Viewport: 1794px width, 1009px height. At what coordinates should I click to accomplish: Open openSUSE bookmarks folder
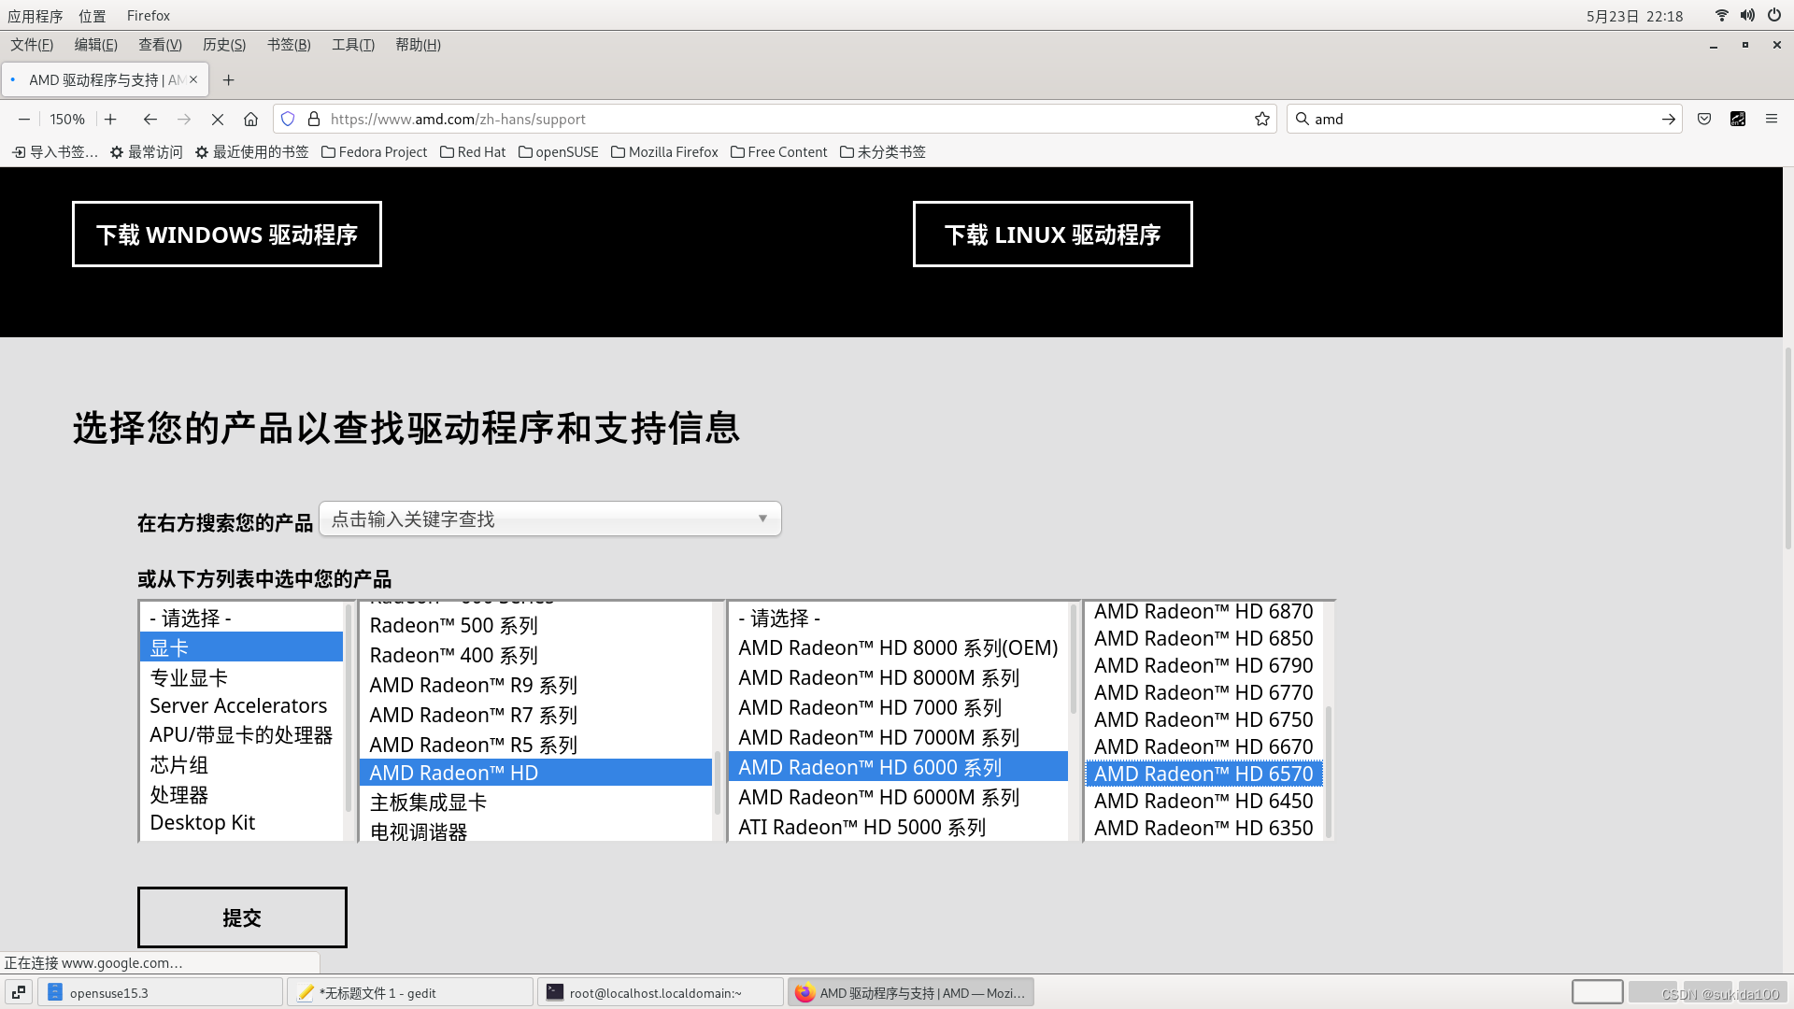pos(558,152)
